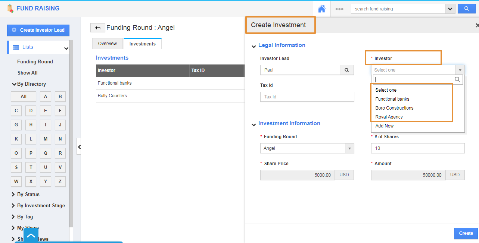
Task: Click the Tax Id input field
Action: (307, 97)
